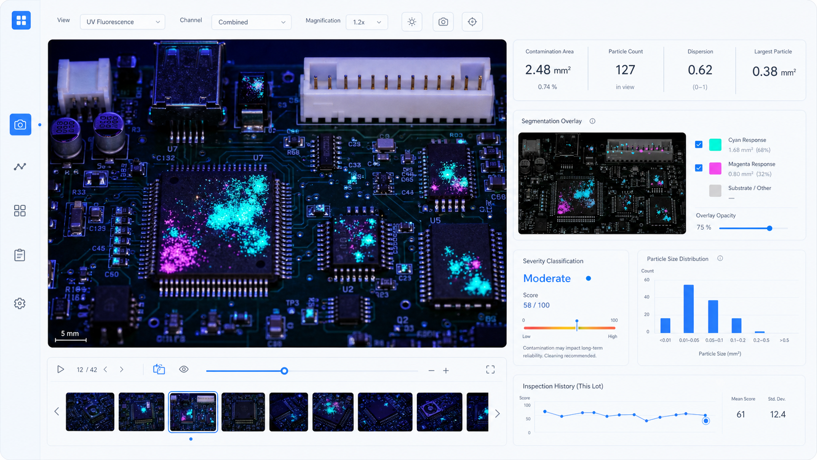Click the crosshair target icon

coord(472,22)
